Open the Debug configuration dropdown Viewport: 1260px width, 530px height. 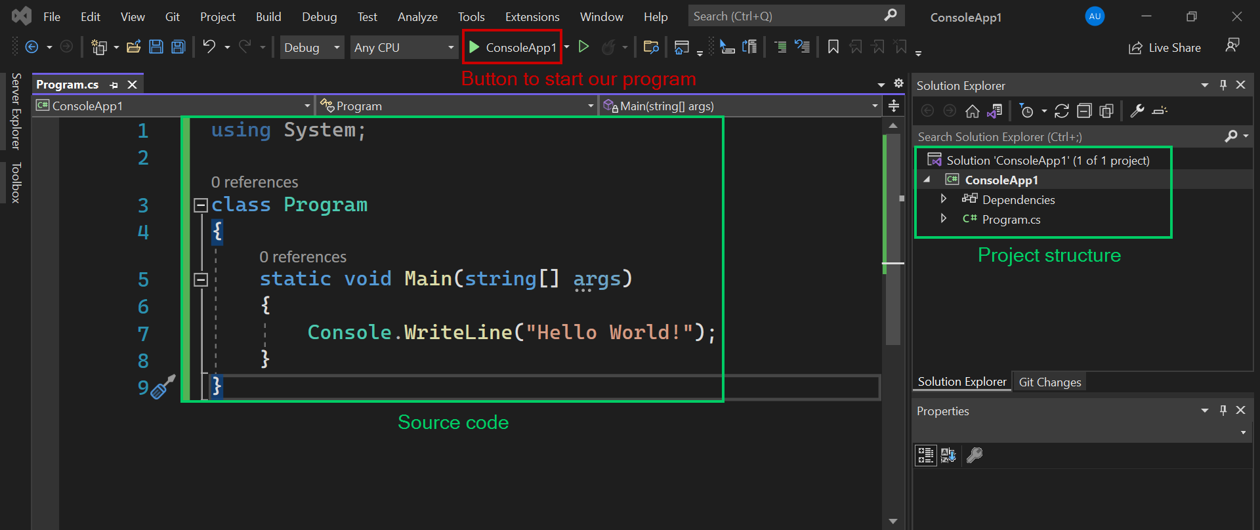(x=312, y=47)
